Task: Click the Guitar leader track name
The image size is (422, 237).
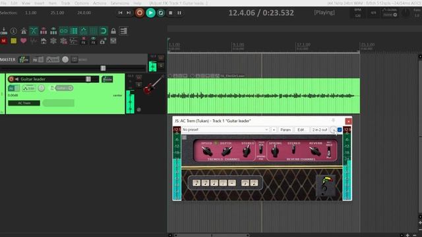Action: pos(33,79)
